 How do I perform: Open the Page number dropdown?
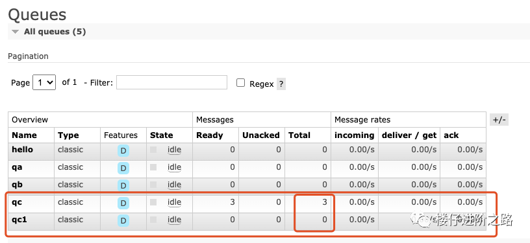[x=44, y=82]
